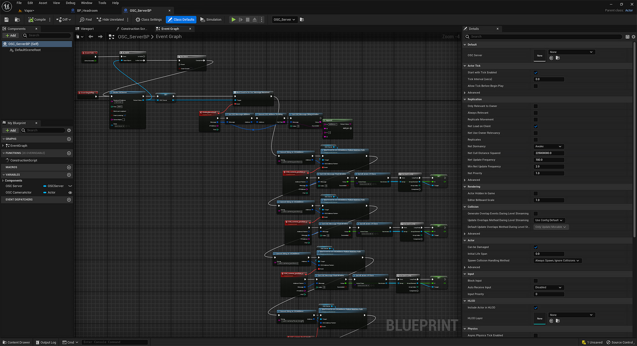Add new graph with plus icon

pos(69,139)
